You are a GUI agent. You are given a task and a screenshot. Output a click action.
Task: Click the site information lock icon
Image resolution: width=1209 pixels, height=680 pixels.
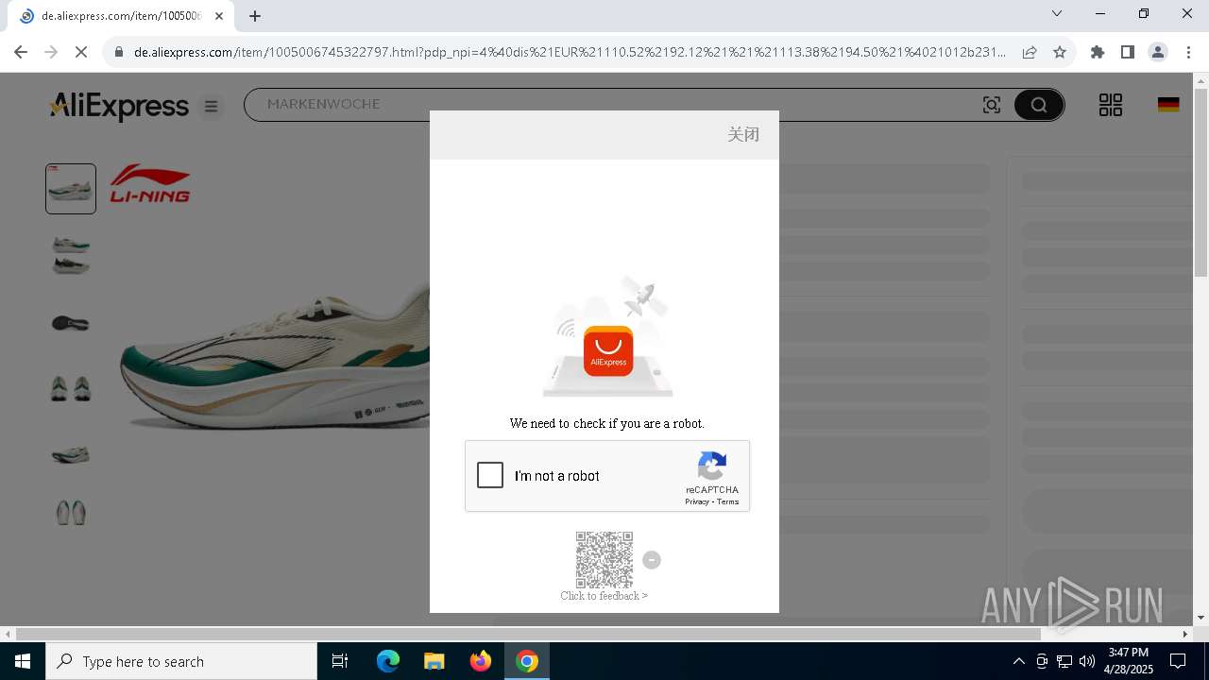(x=119, y=52)
